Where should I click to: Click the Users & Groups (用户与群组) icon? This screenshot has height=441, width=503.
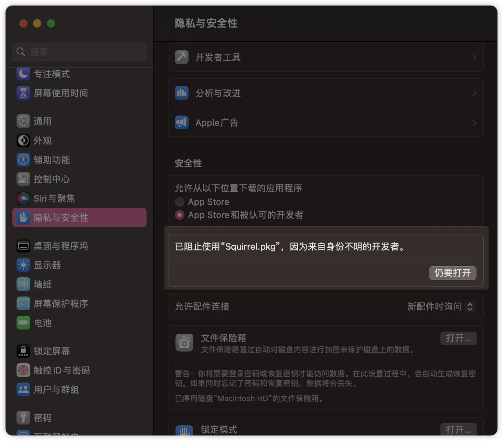click(x=23, y=389)
